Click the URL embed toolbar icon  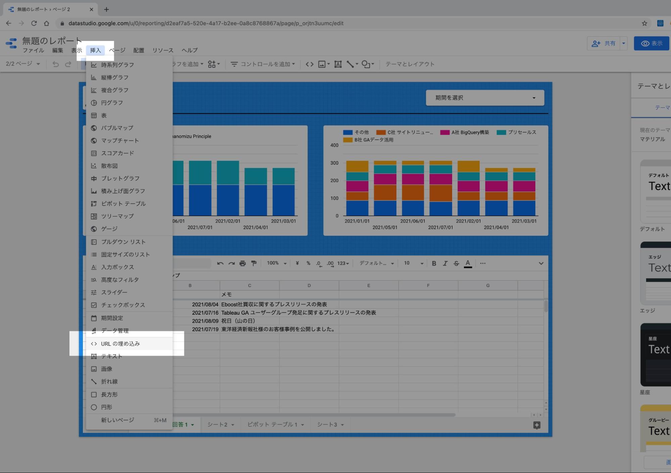click(309, 64)
